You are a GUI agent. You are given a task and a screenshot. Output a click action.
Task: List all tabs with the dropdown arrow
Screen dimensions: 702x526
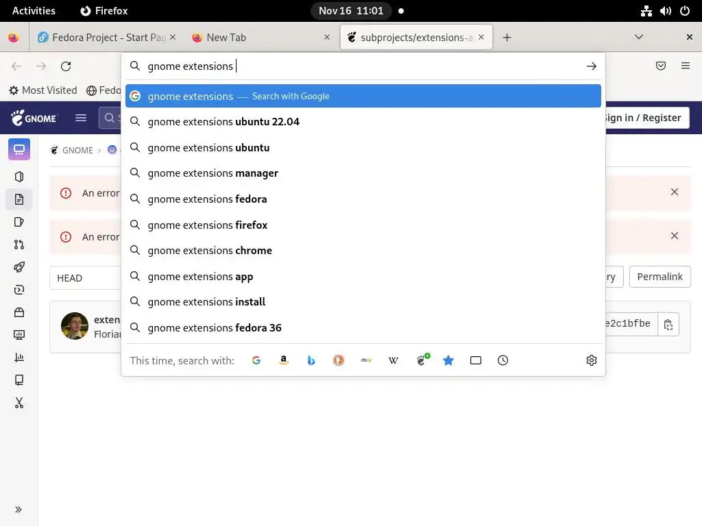639,37
